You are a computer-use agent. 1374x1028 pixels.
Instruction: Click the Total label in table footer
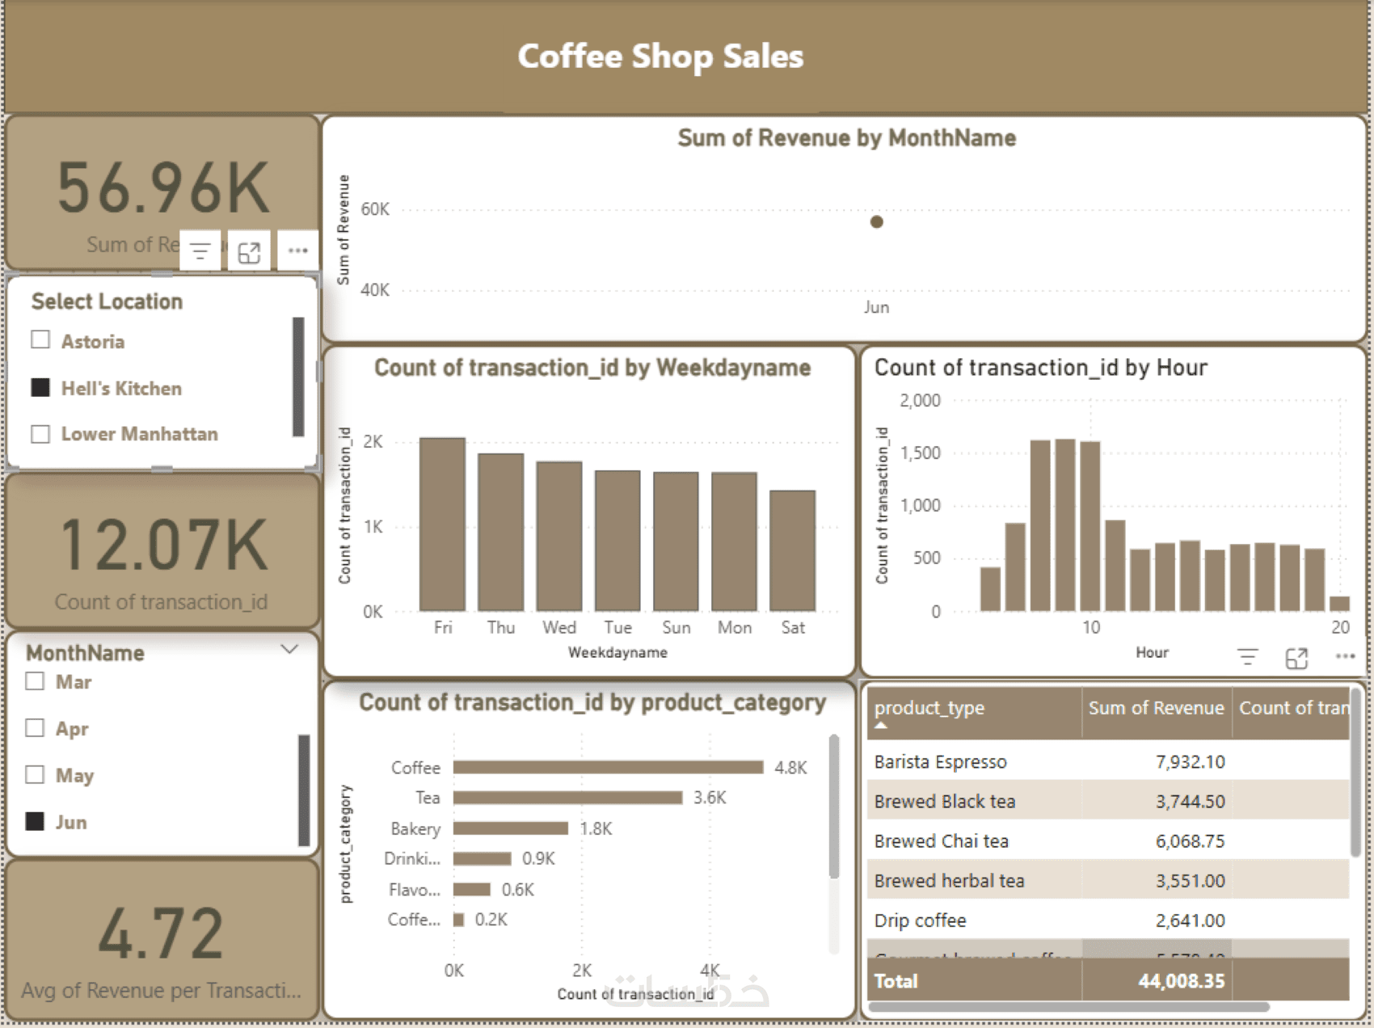896,981
